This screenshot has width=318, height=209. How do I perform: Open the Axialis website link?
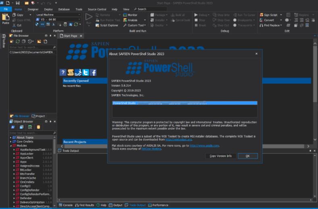point(204,145)
